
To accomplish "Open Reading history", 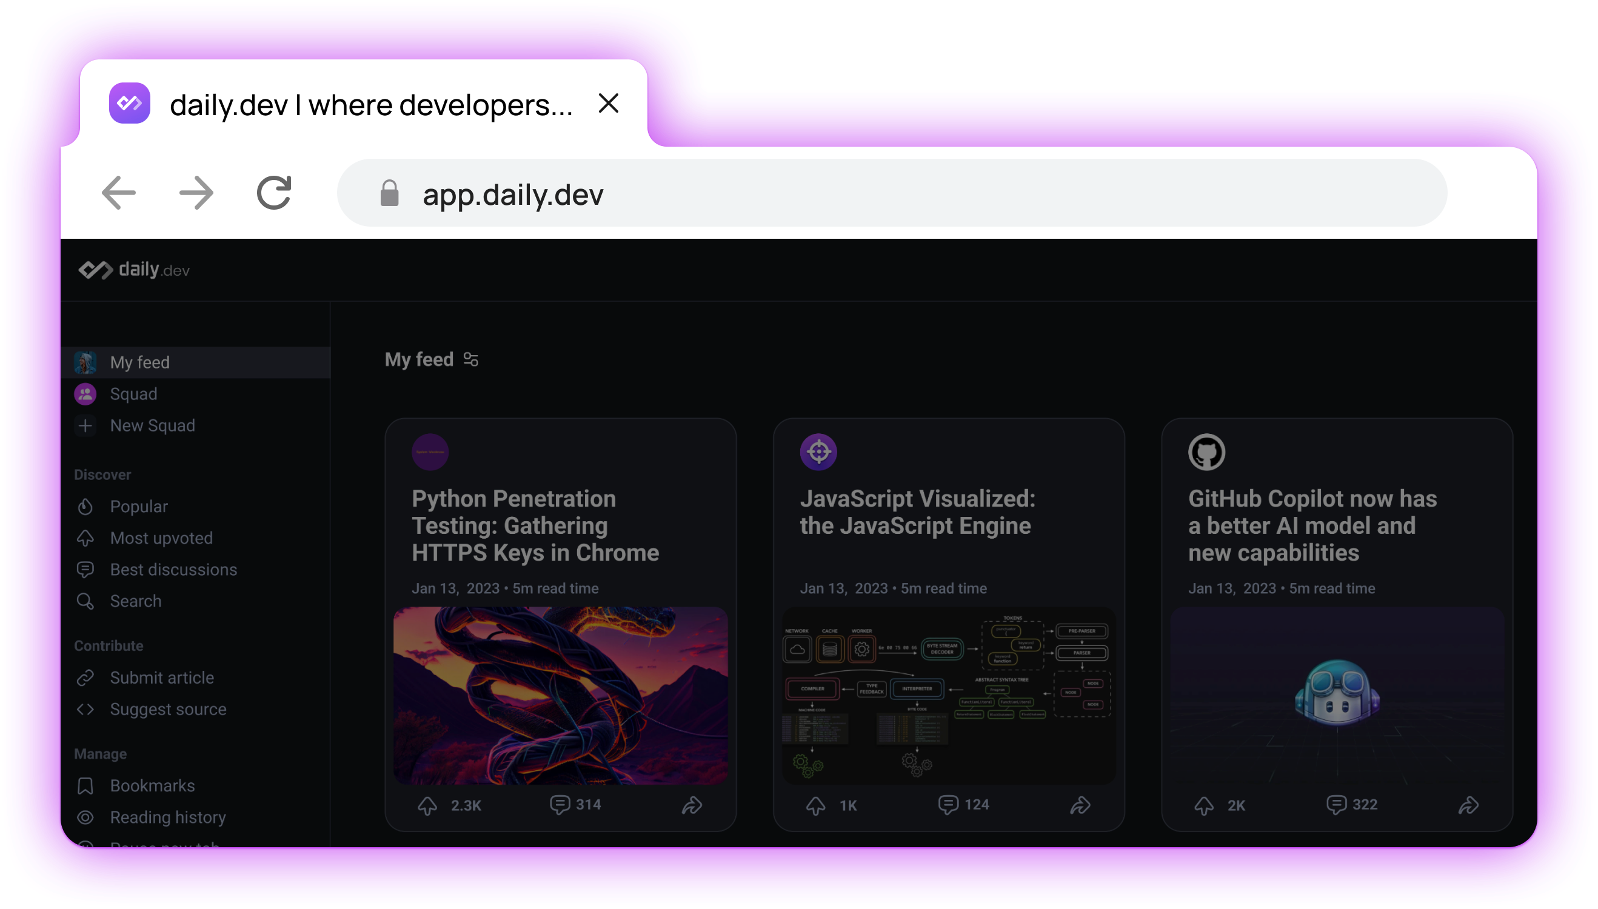I will (167, 817).
